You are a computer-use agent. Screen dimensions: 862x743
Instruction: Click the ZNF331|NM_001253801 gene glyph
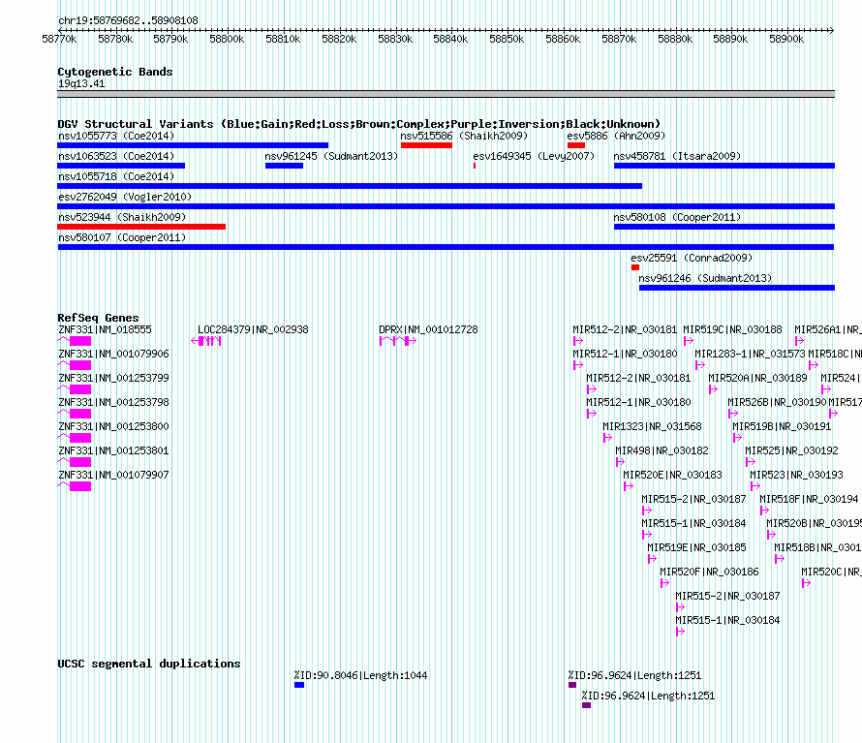point(75,462)
